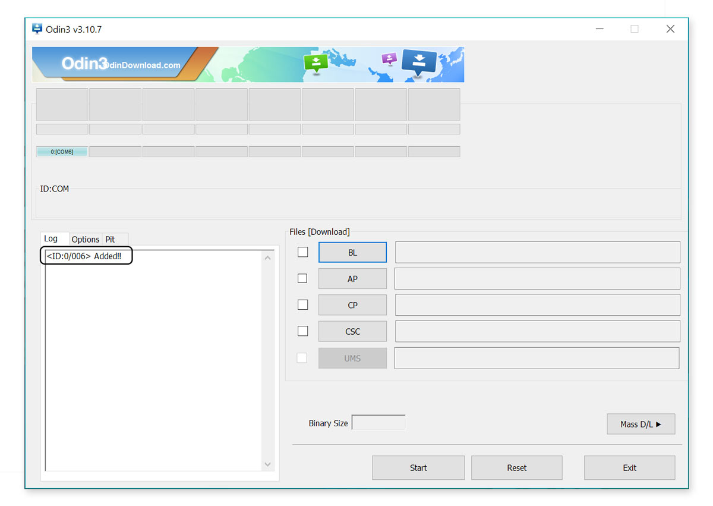The height and width of the screenshot is (506, 713).
Task: Browse for an AP file
Action: point(352,278)
